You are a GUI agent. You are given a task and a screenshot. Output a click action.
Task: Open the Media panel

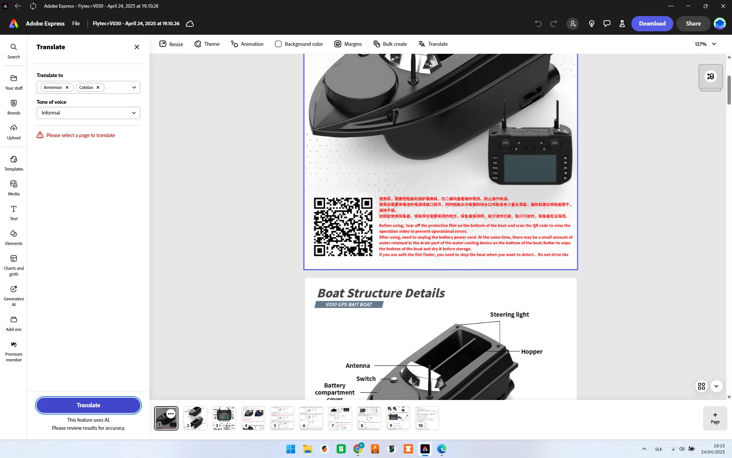point(14,188)
